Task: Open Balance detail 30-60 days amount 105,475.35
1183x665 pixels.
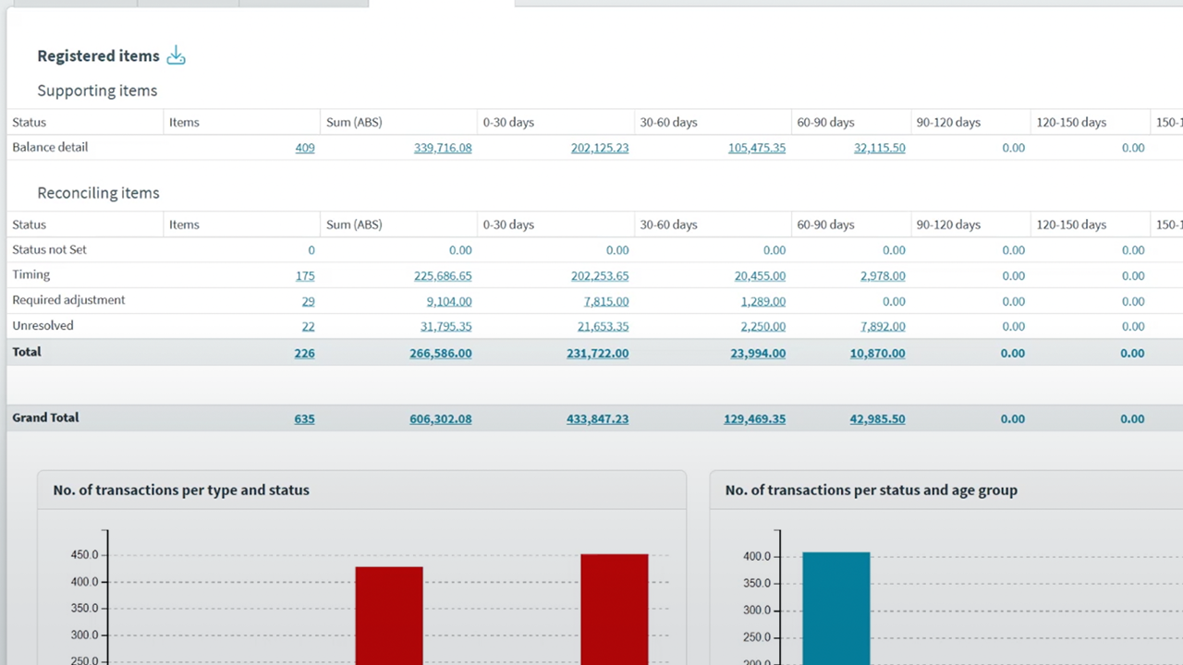Action: 757,148
